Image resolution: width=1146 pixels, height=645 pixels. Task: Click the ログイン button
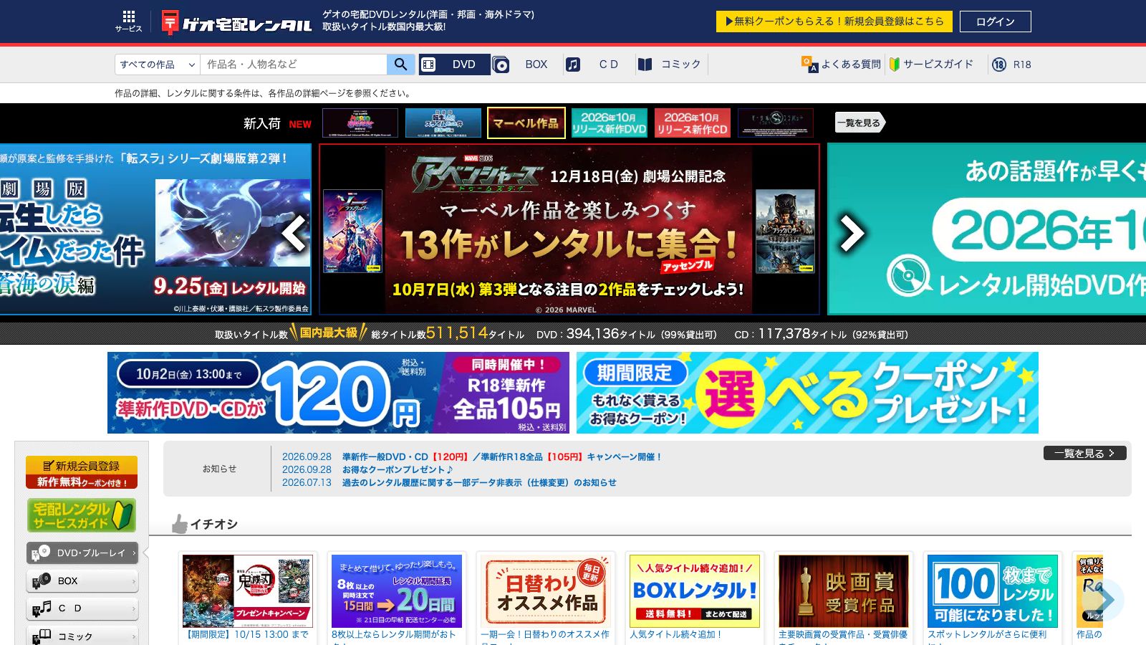tap(996, 21)
